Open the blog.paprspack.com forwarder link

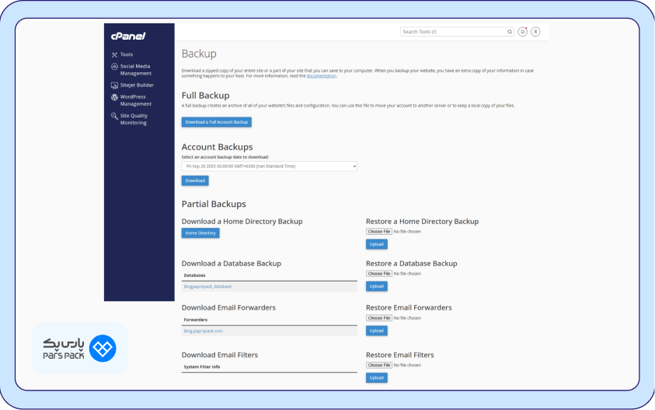point(203,331)
